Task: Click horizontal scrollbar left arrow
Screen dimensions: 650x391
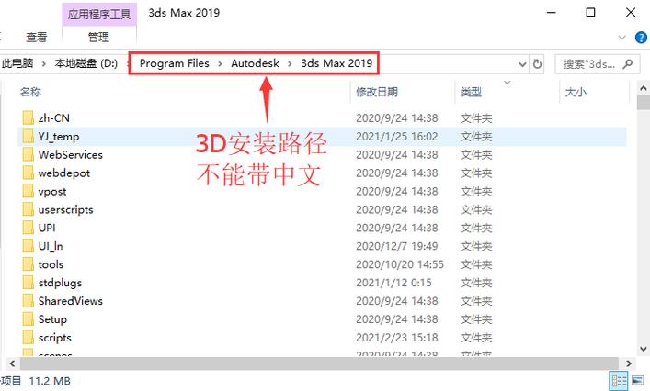Action: click(12, 363)
